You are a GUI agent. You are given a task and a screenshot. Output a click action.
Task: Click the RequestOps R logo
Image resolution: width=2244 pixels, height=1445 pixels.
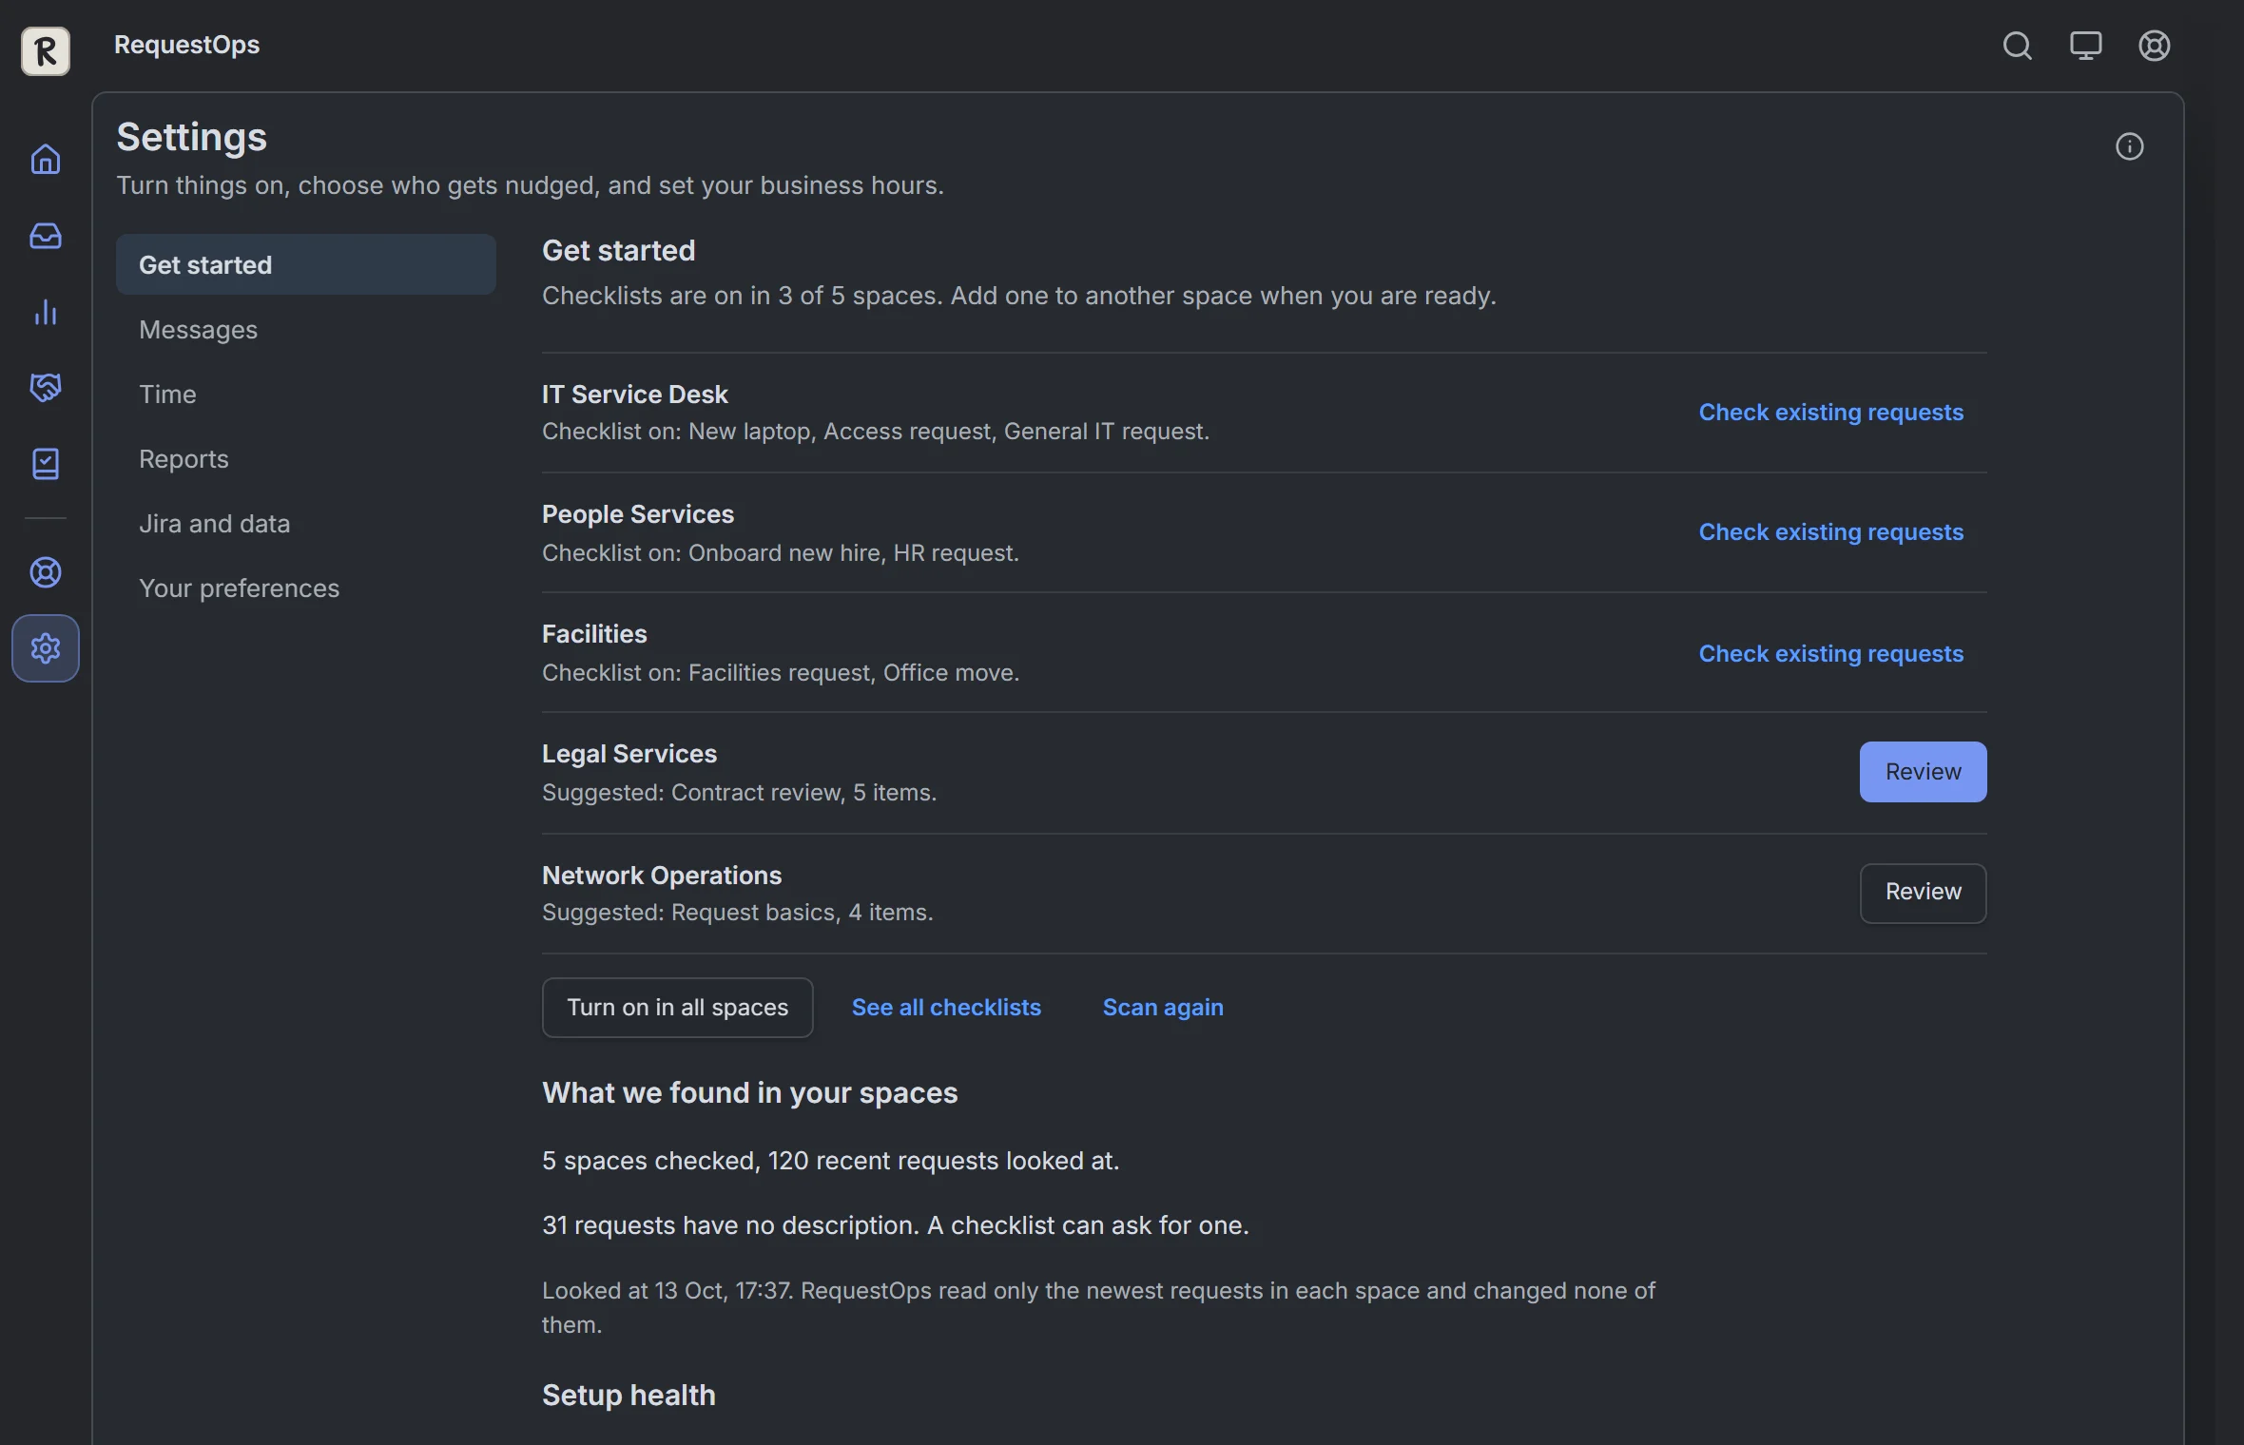(46, 50)
